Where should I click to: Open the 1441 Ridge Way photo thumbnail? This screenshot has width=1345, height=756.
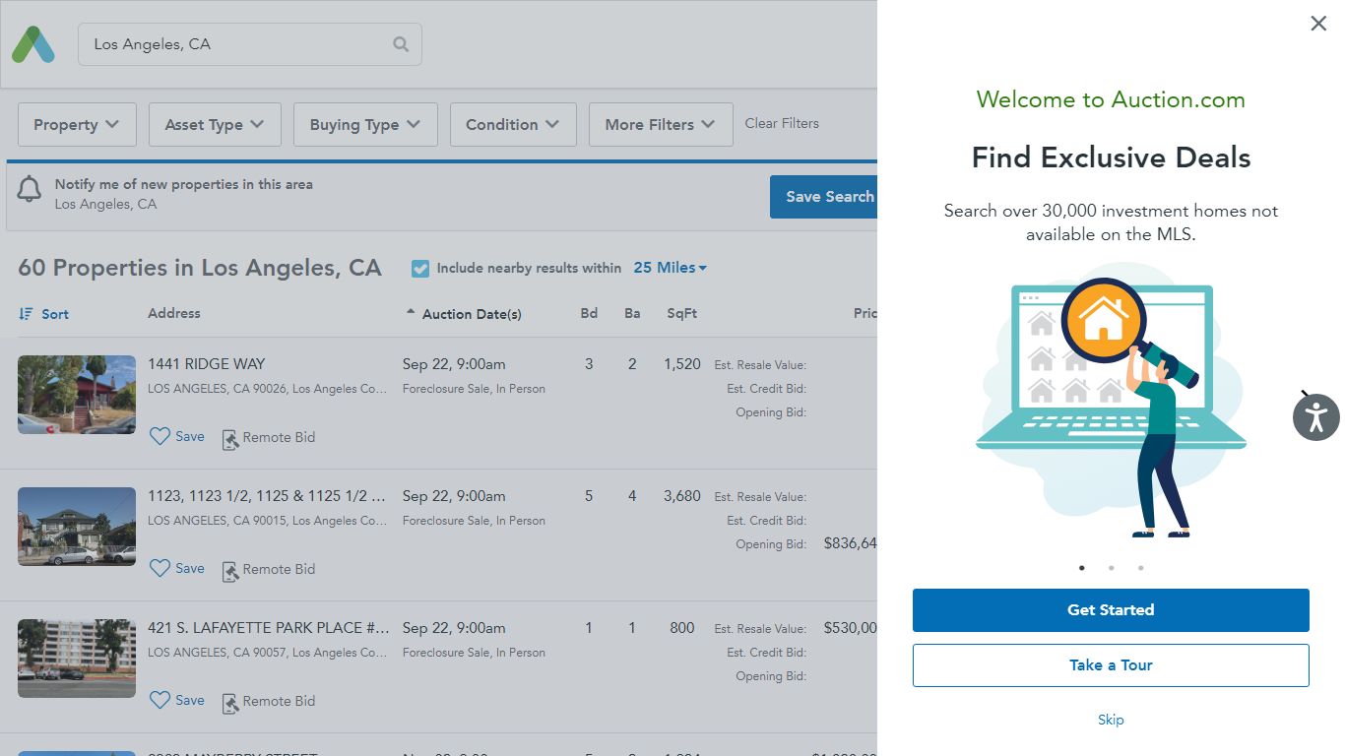pyautogui.click(x=77, y=395)
